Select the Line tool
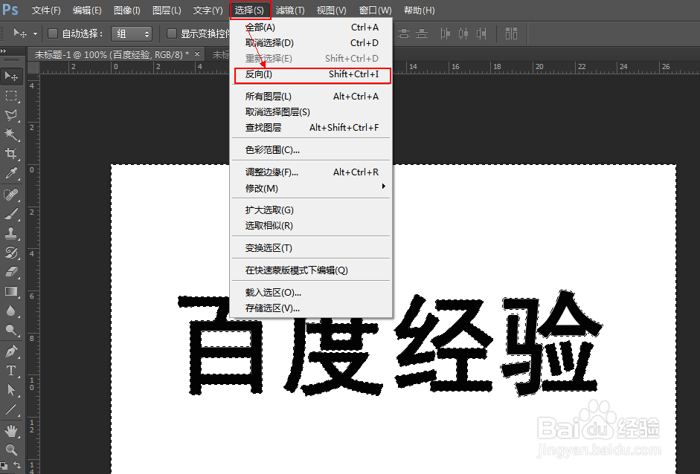 click(x=11, y=409)
